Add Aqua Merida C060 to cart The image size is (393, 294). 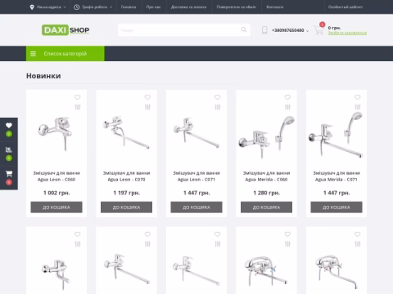pos(266,207)
